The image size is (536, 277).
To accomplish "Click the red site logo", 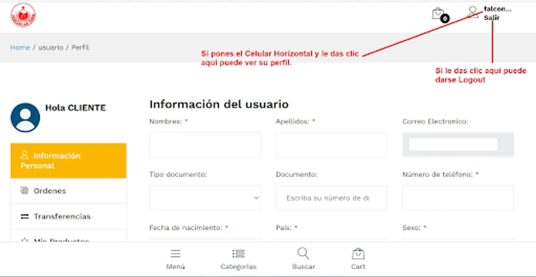I will click(23, 14).
